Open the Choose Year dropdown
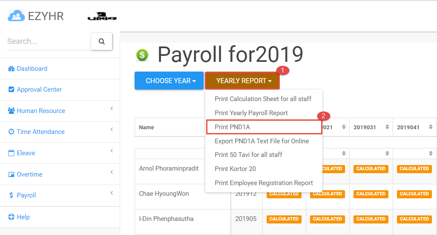This screenshot has height=235, width=437. click(x=169, y=81)
